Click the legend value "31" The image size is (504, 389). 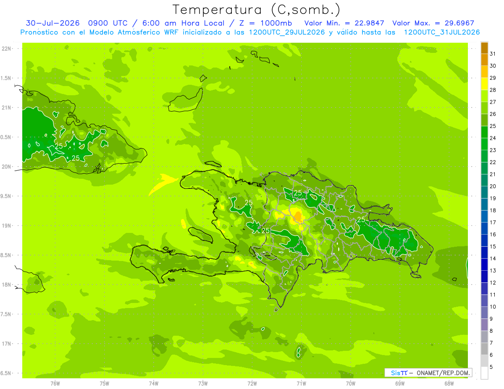point(493,54)
